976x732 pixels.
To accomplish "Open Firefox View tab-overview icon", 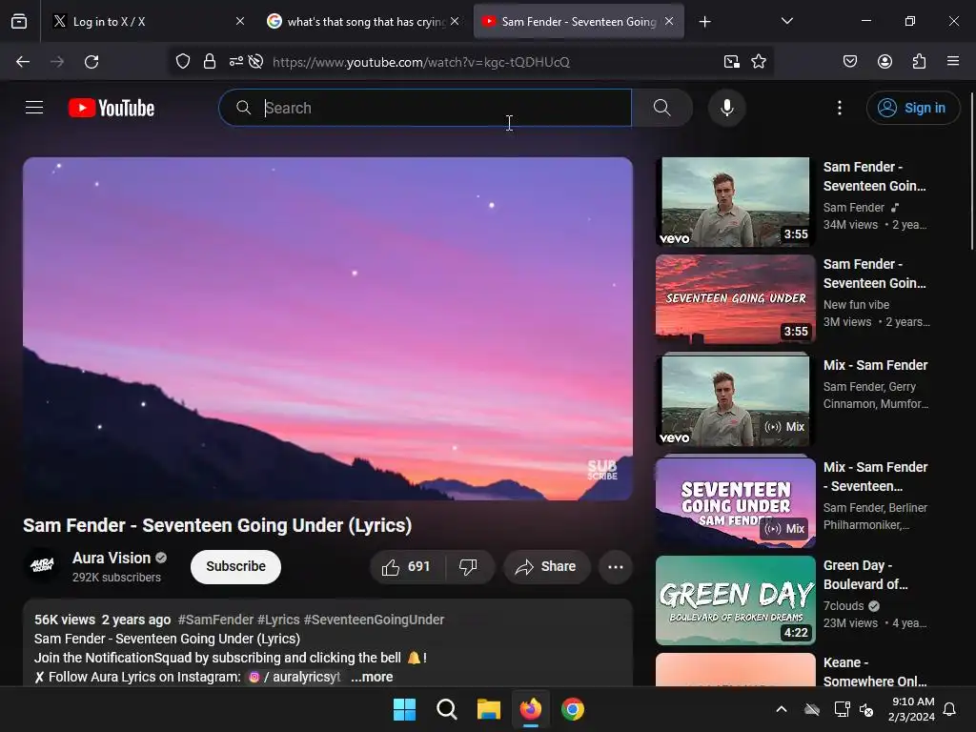I will click(19, 22).
